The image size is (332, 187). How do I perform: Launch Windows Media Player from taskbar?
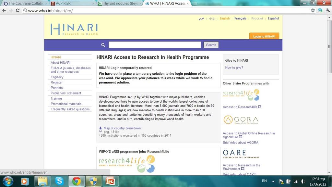tap(25, 181)
